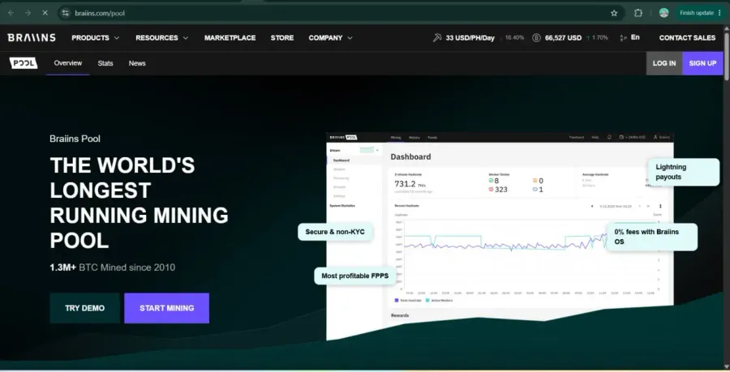
Task: Expand the Company dropdown menu
Action: coord(331,37)
